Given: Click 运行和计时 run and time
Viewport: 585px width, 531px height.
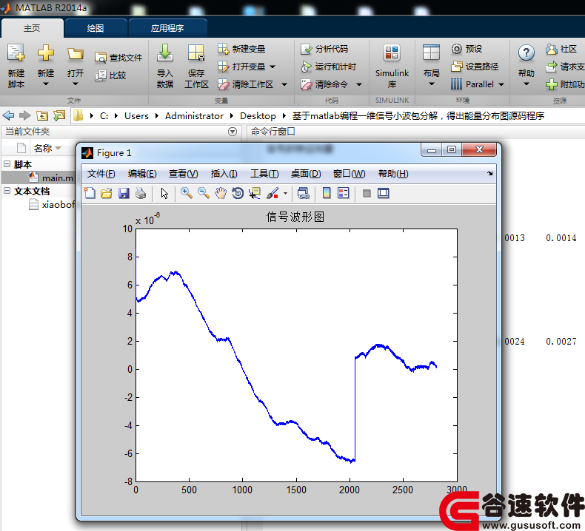Looking at the screenshot, I should coord(328,67).
